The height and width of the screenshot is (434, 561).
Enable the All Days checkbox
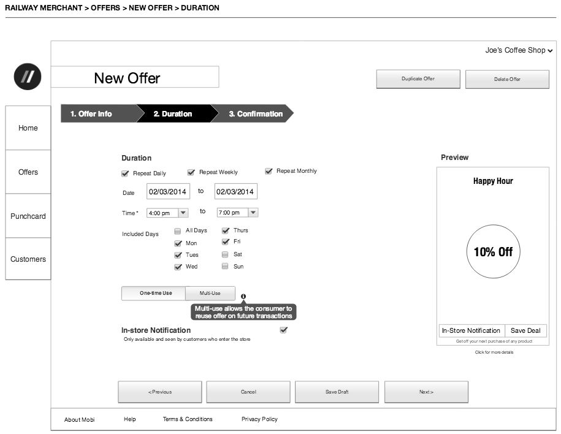click(x=178, y=231)
